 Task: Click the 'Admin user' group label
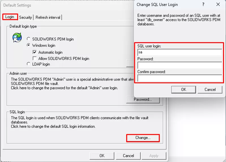[18, 74]
